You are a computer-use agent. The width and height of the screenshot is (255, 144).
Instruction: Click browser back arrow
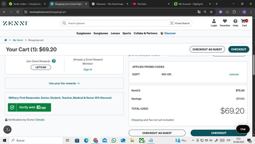pyautogui.click(x=4, y=12)
